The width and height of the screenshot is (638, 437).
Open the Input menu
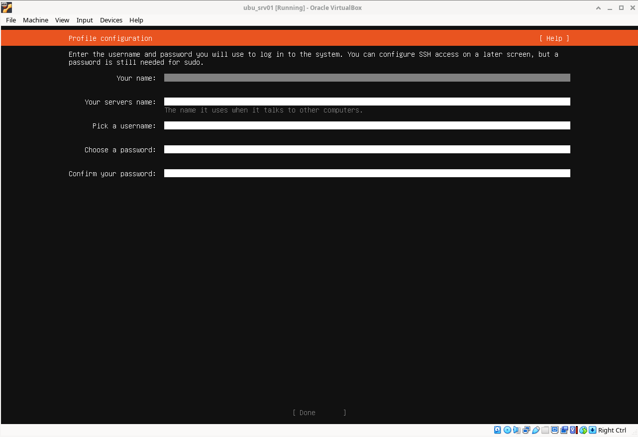[x=85, y=20]
